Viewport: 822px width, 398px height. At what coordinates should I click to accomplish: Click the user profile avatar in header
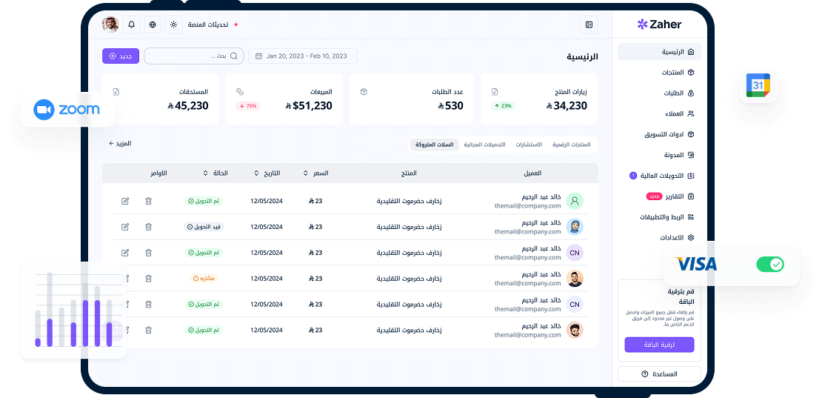(110, 24)
